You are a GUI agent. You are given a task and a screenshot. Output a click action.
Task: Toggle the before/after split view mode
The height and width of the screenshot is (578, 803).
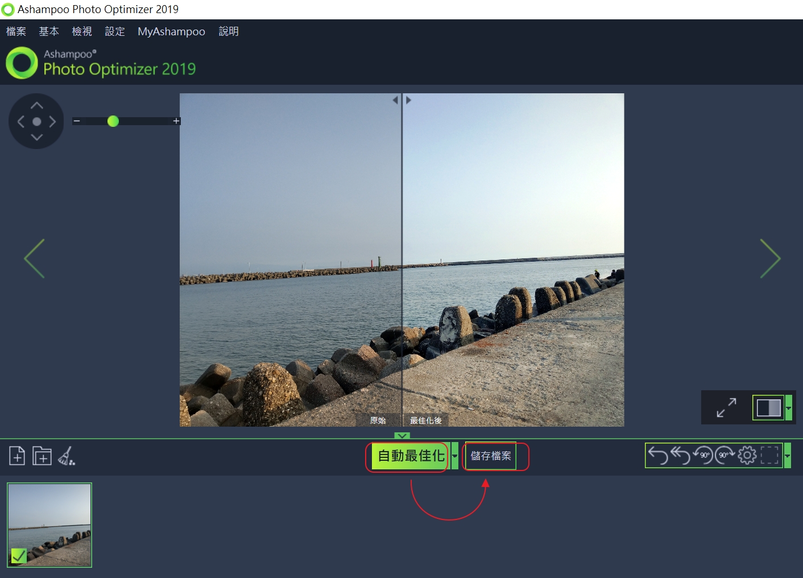click(x=768, y=407)
